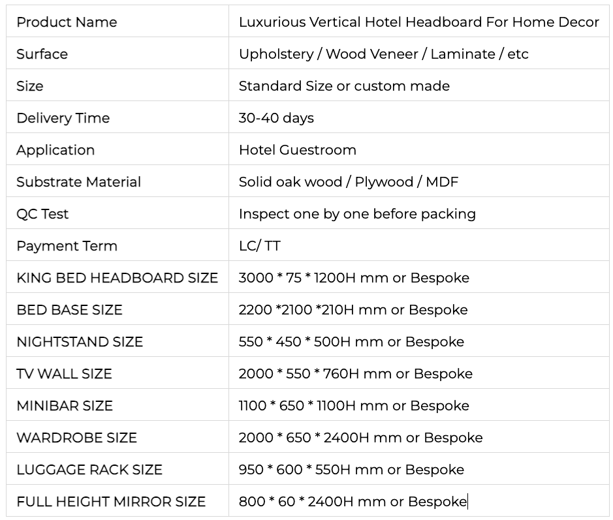613x520 pixels.
Task: Click the "QC Test" row label
Action: [42, 214]
